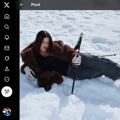Screen dimensions: 120x120
Task: Go back using the left arrow
Action: (22, 5)
